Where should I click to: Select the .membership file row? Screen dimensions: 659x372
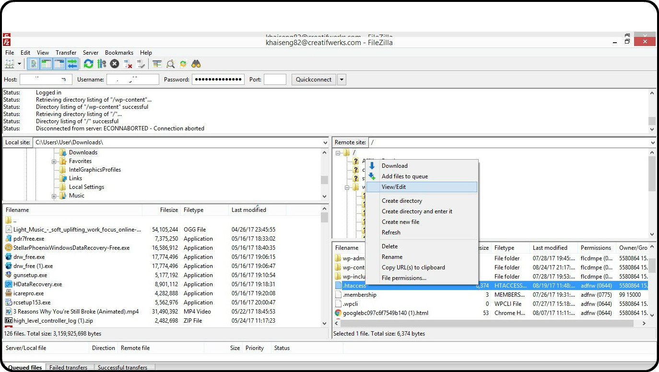491,295
